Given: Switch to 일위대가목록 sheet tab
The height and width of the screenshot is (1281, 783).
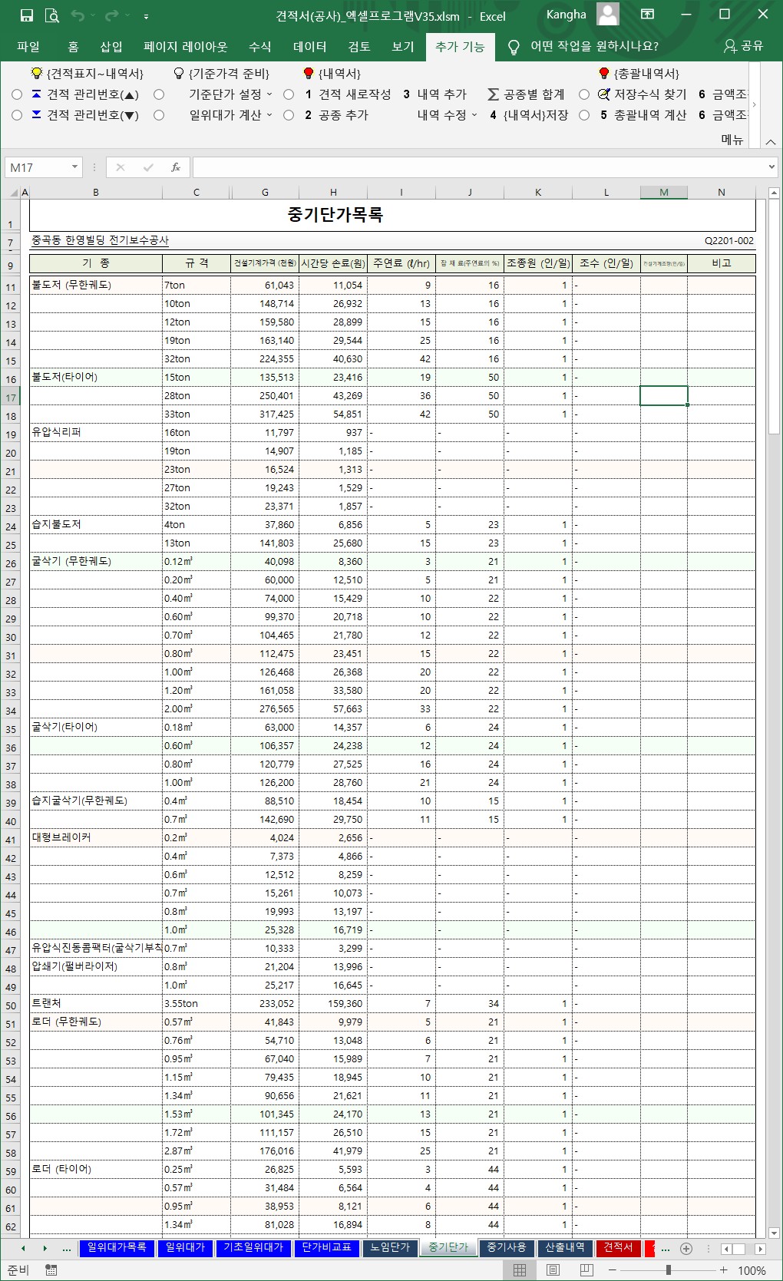Looking at the screenshot, I should tap(117, 1248).
